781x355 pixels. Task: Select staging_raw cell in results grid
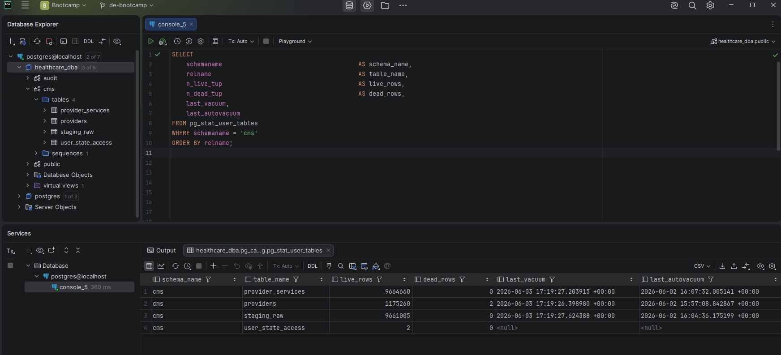click(x=286, y=316)
